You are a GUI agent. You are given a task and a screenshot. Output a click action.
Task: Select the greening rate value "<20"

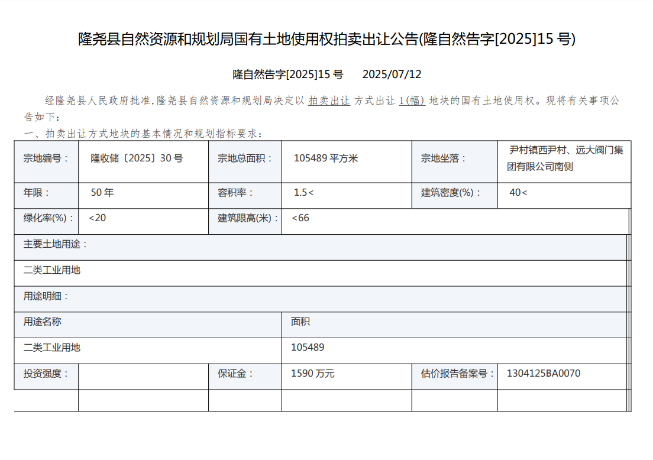(98, 218)
